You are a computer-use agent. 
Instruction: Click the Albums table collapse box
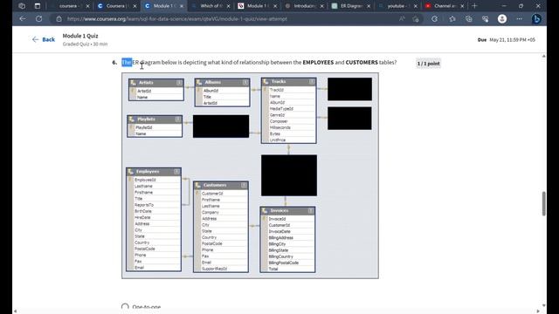(x=245, y=82)
